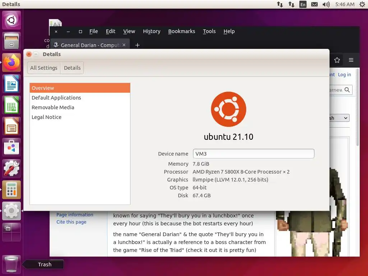
Task: Open the En keyboard layout indicator
Action: pos(303,4)
